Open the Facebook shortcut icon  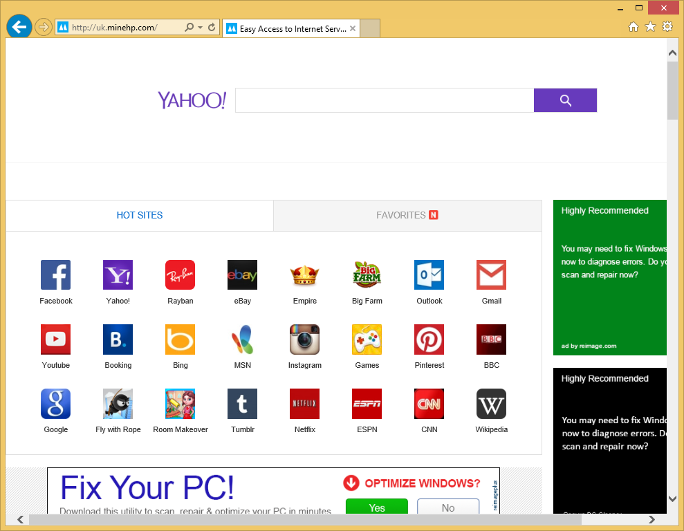click(x=55, y=274)
